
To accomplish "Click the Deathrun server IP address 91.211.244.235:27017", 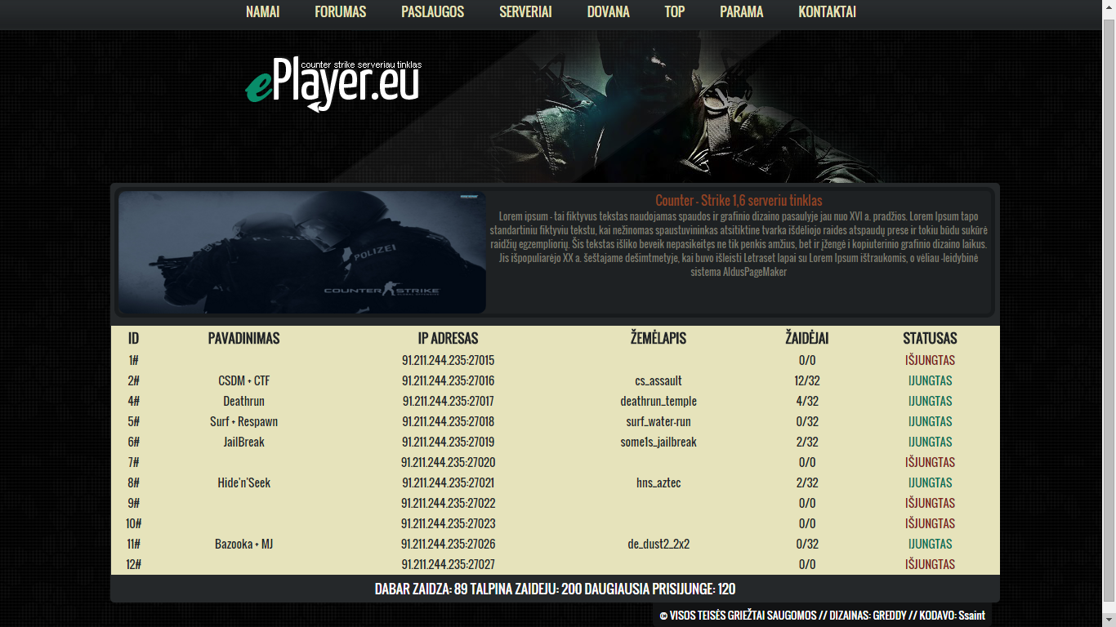I will 449,401.
